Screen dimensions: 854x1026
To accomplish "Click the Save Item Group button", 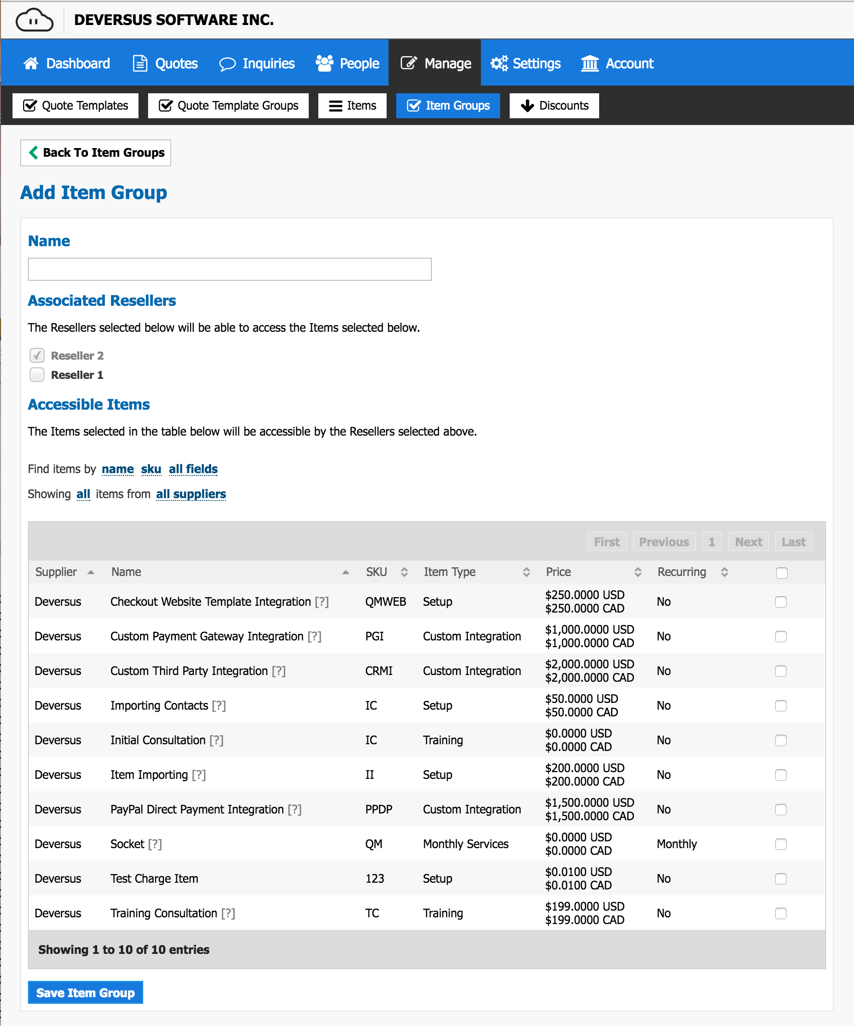I will (x=86, y=993).
